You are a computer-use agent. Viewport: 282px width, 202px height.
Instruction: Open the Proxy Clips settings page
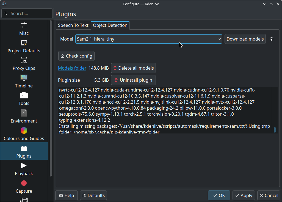point(24,64)
